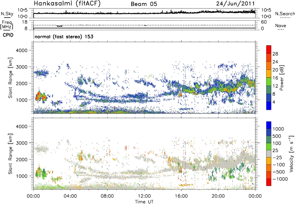Click the "18" frequency axis tick label

24,22
